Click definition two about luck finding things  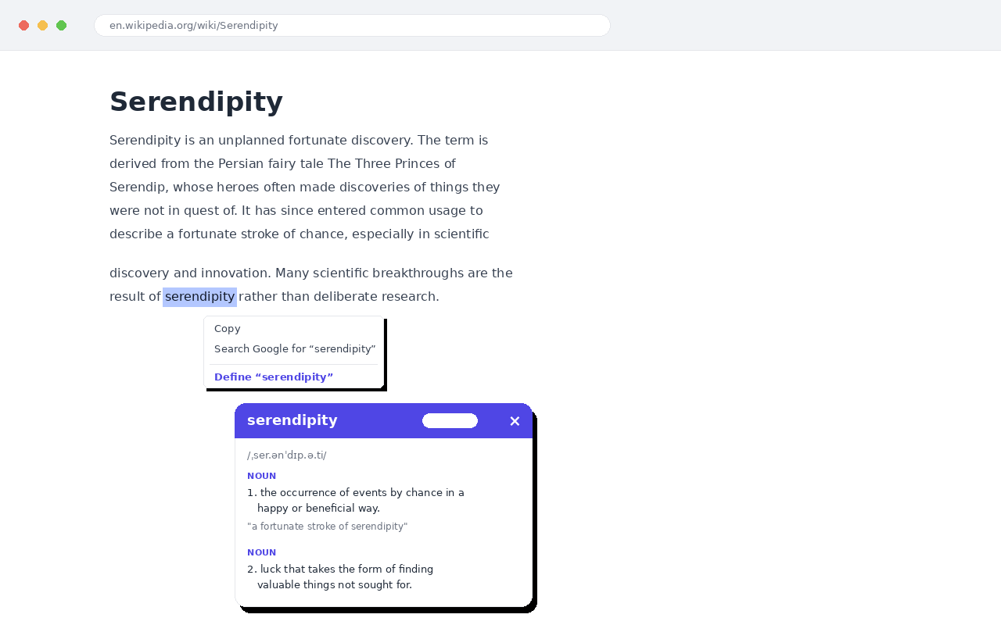[x=340, y=577]
